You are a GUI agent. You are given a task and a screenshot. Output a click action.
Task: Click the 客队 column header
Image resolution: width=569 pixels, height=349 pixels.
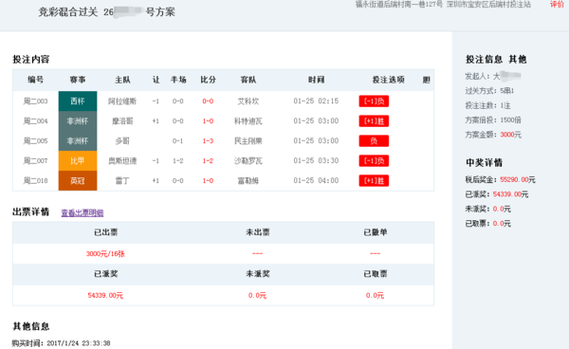pos(248,80)
